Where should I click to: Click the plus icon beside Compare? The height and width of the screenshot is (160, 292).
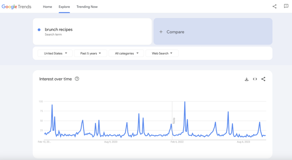point(161,32)
